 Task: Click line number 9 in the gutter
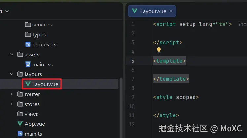click(133, 97)
